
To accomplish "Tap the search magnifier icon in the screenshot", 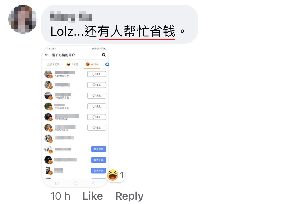I will pyautogui.click(x=104, y=55).
